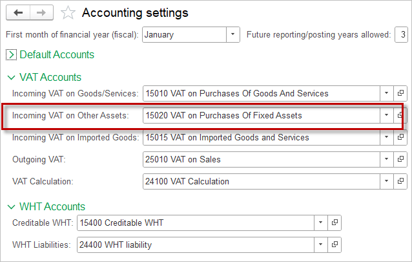Screen dimensions: 412x262
Task: Open the Outgoing VAT account item
Action: click(400, 159)
